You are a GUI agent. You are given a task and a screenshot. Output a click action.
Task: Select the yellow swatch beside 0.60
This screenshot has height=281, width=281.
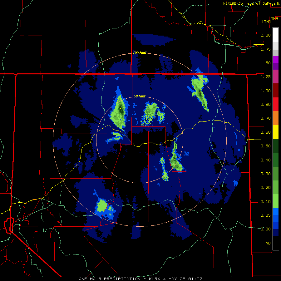tap(276, 132)
